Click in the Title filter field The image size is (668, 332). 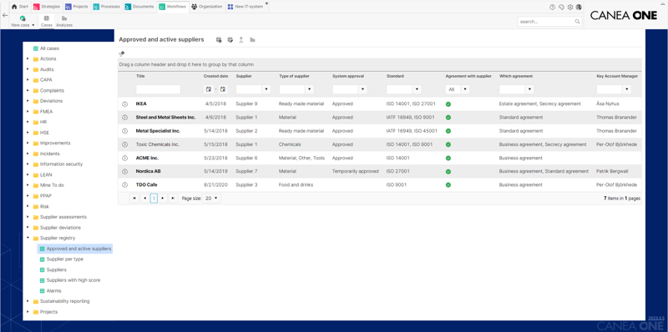click(158, 89)
